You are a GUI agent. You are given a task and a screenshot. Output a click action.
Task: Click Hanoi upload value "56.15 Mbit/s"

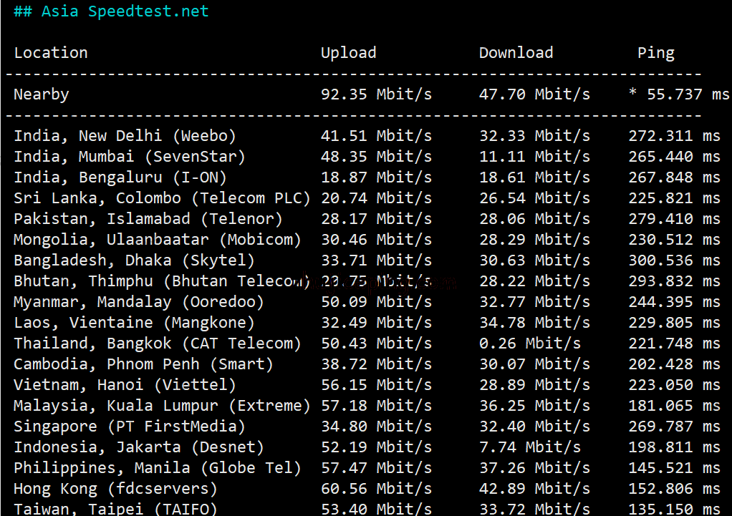point(376,385)
